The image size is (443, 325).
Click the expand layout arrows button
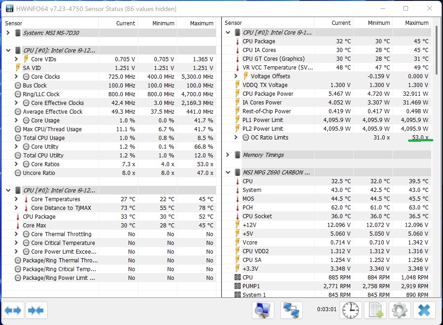click(13, 310)
